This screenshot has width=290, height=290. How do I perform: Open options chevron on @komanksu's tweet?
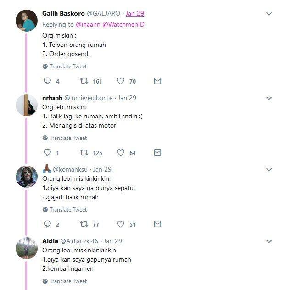(x=269, y=170)
